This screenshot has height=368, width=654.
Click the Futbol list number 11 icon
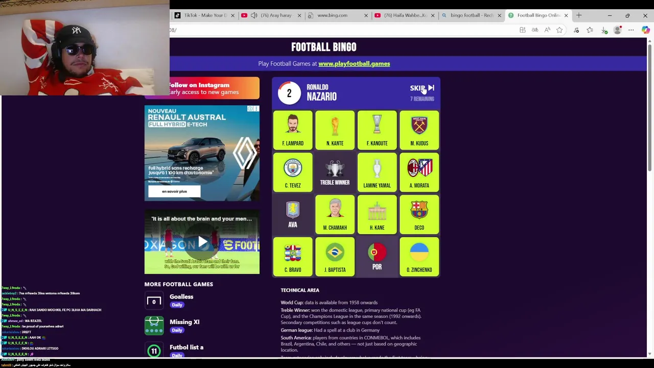[x=154, y=351]
